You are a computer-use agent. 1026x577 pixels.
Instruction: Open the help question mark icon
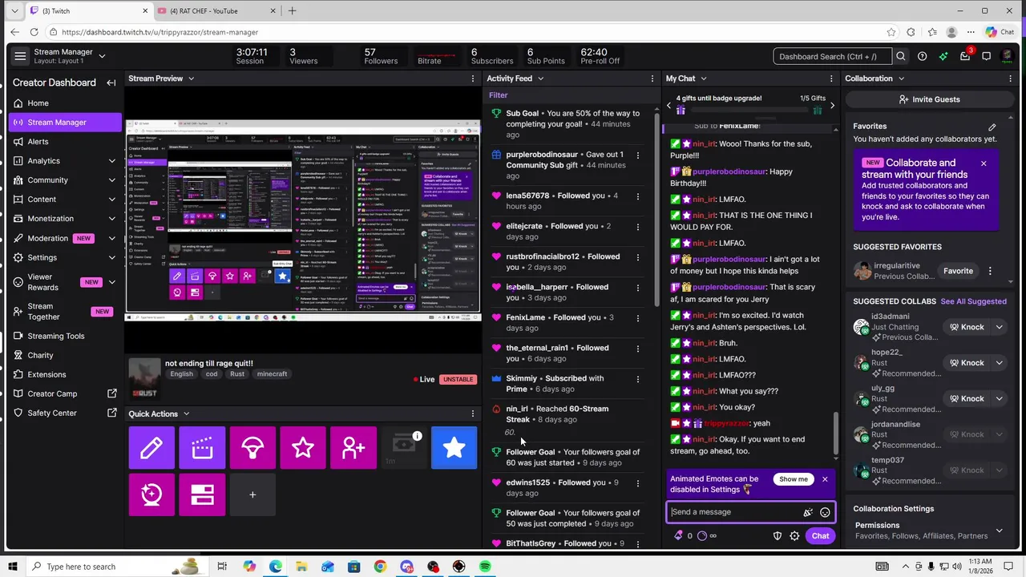tap(923, 56)
